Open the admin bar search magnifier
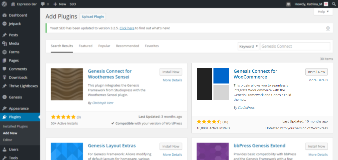This screenshot has width=338, height=160. tap(334, 4)
